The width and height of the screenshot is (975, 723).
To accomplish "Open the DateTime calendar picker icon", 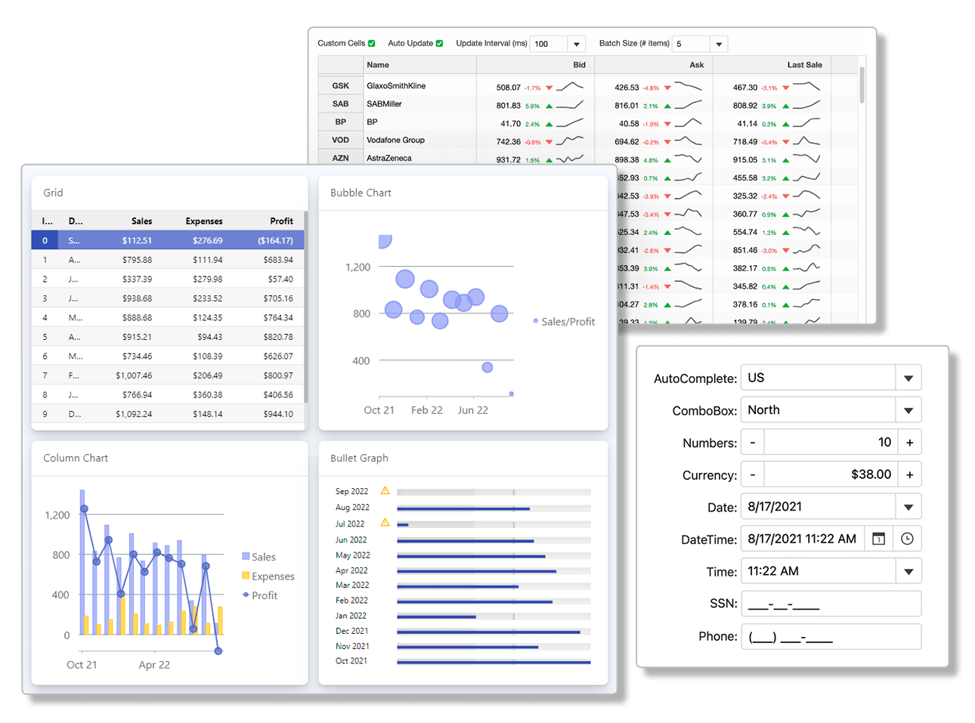I will coord(878,539).
